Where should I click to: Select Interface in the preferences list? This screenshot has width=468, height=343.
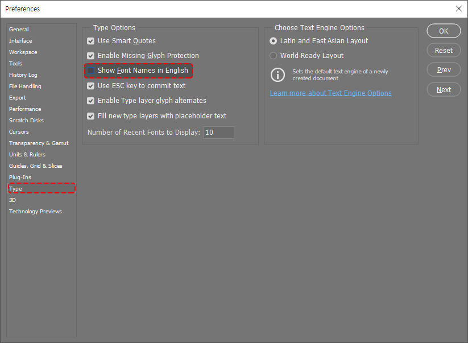[20, 40]
